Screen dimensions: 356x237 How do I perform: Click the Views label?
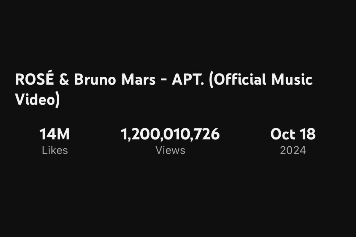click(x=170, y=150)
